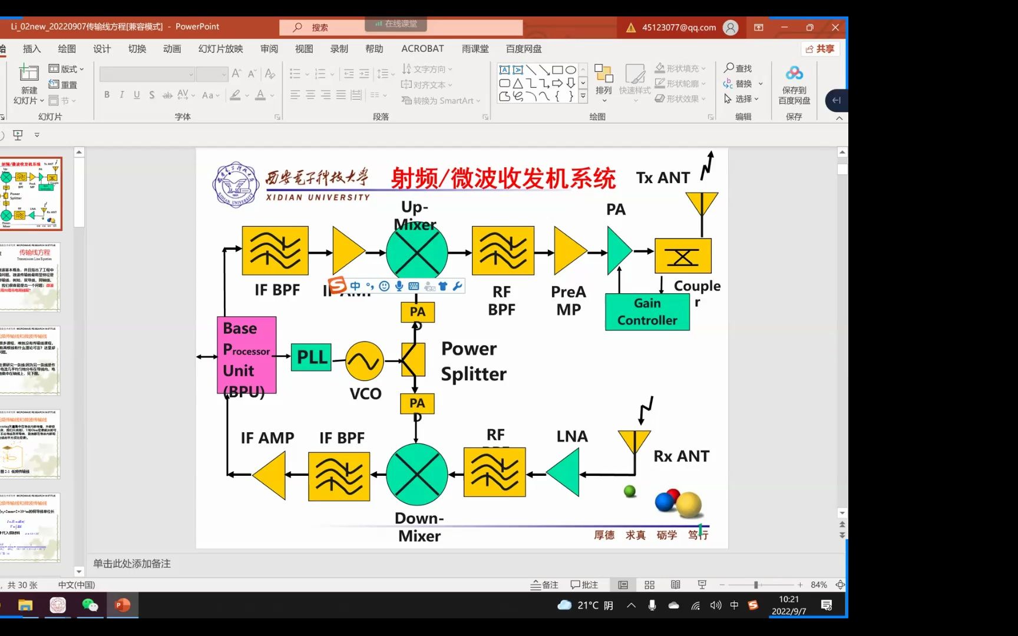Screen dimensions: 1018x636
Task: Switch to slide sorter view icon
Action: [649, 584]
